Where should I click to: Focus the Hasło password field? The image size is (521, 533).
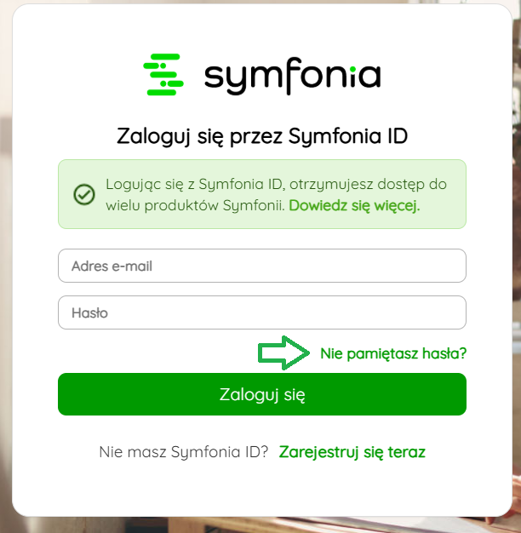(x=262, y=312)
